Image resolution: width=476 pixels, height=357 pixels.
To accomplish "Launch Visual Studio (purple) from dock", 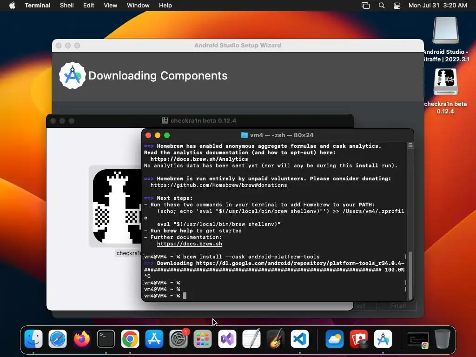I will pyautogui.click(x=227, y=339).
